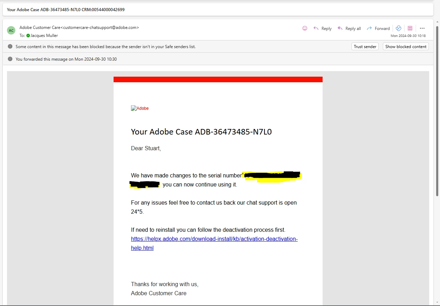Click 'Thanks for working with us,' line
The height and width of the screenshot is (306, 440).
(x=165, y=284)
